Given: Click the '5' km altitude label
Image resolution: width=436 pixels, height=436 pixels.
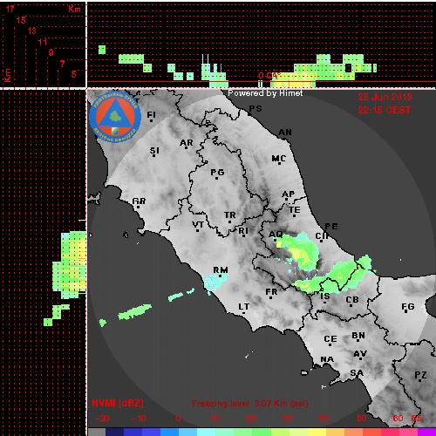Looking at the screenshot, I should [x=74, y=74].
